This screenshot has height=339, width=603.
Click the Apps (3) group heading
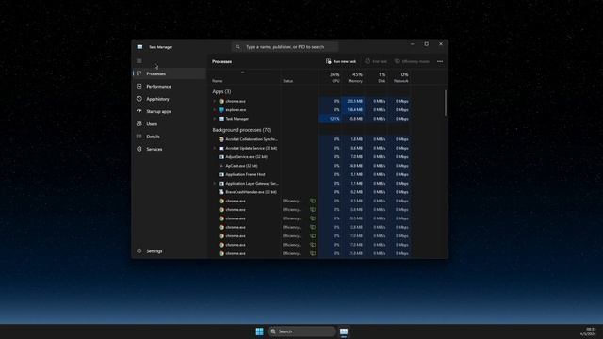(221, 91)
